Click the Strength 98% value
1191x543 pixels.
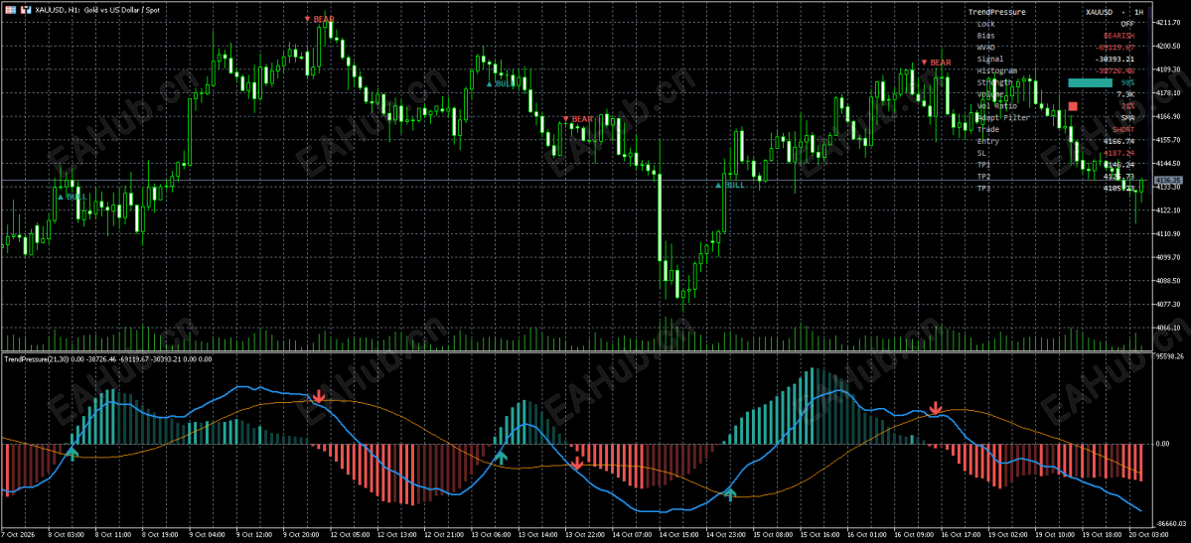1127,82
